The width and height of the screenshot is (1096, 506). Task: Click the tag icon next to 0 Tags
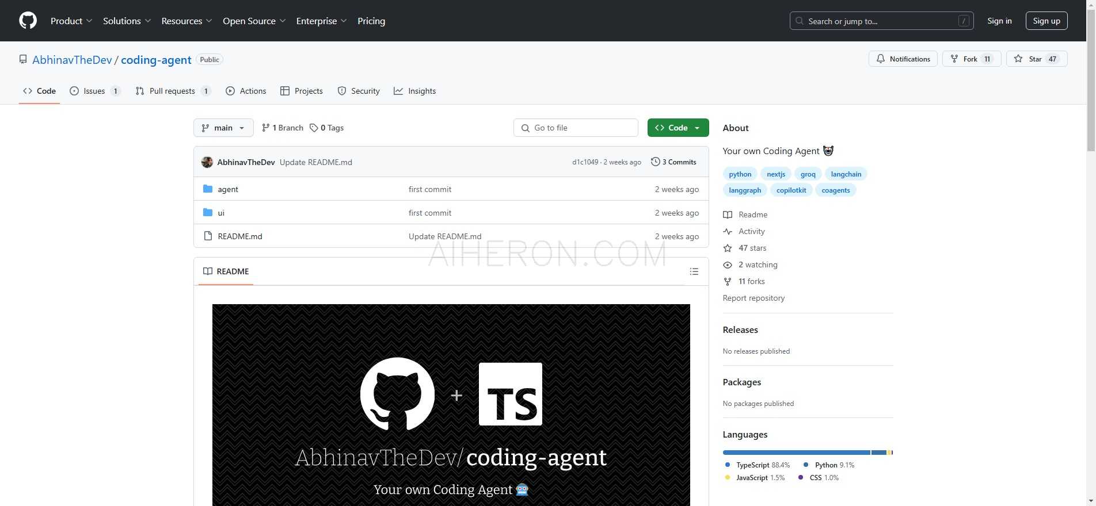314,128
